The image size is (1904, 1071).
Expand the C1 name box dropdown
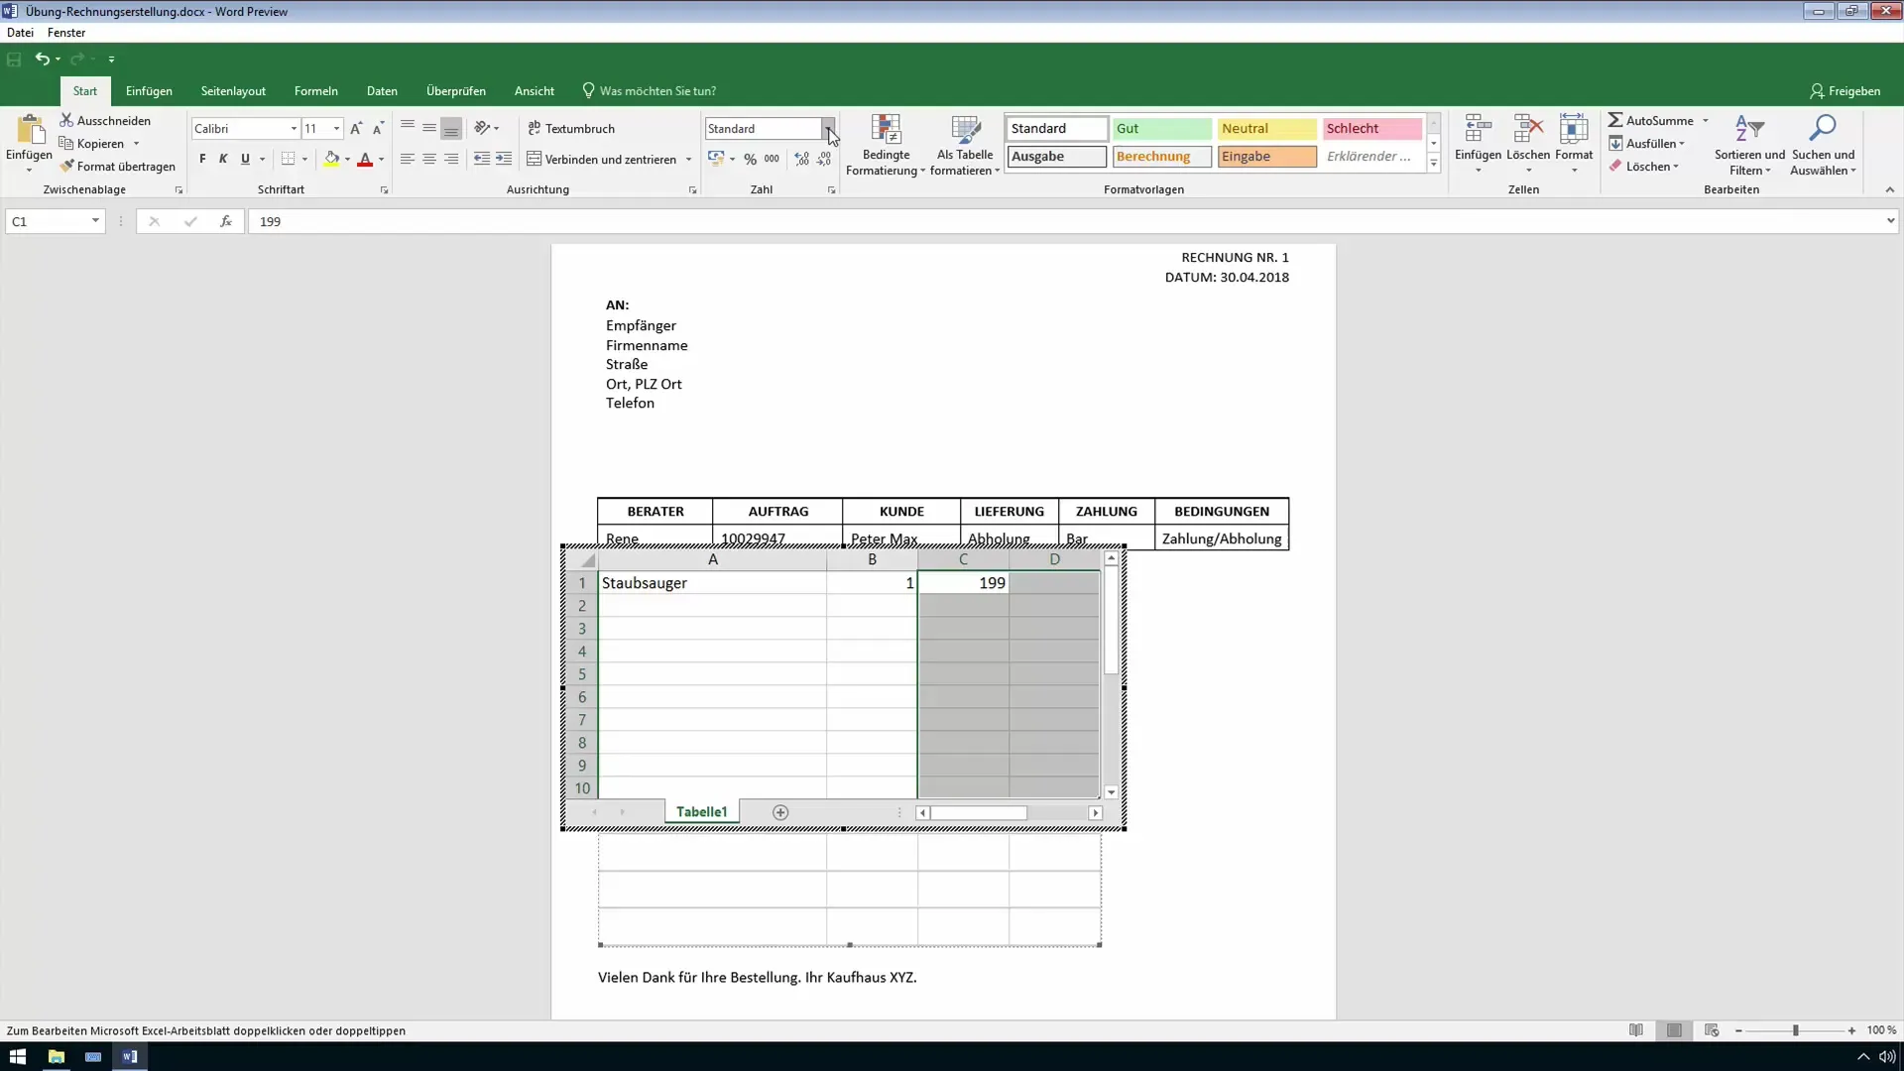(x=95, y=221)
